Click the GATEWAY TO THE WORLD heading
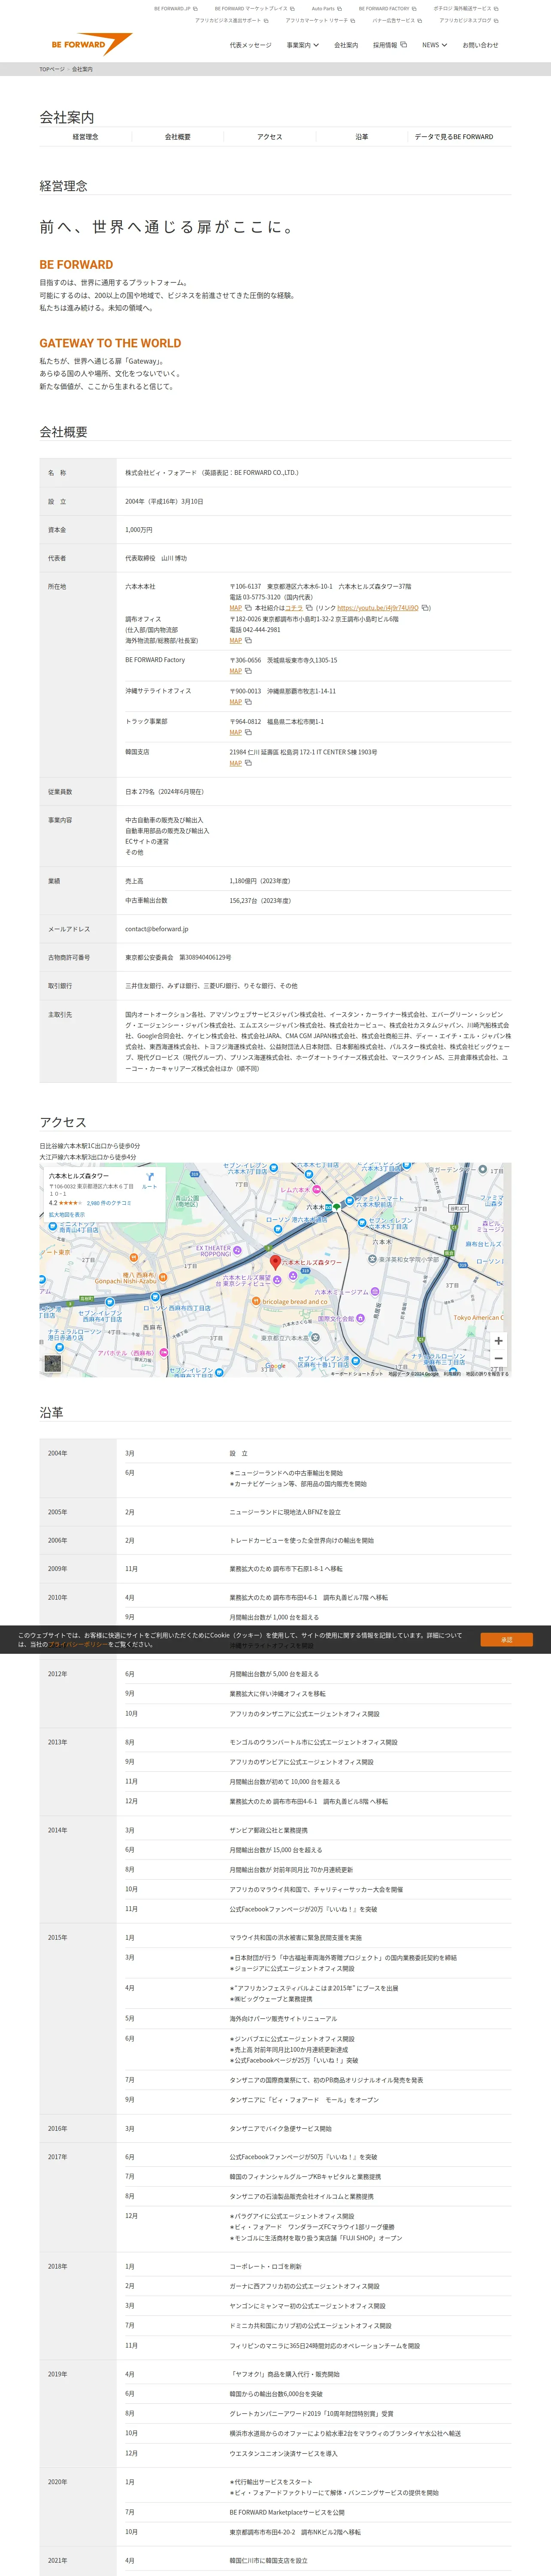Viewport: 551px width, 2576px height. [x=110, y=343]
